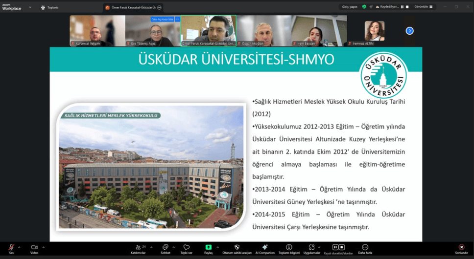Screen dimensions: 474x259
Task: Unmute microphone with the Ses button
Action: coord(11,249)
